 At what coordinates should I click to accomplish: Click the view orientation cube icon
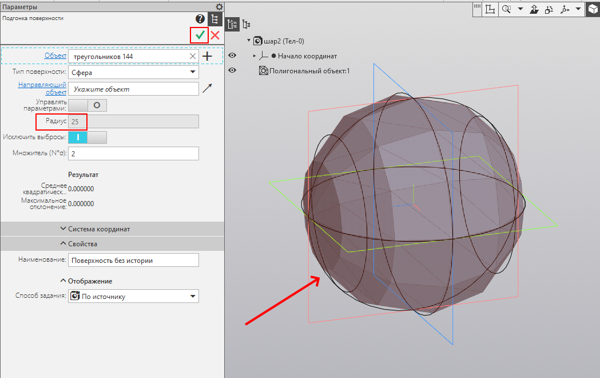point(591,9)
